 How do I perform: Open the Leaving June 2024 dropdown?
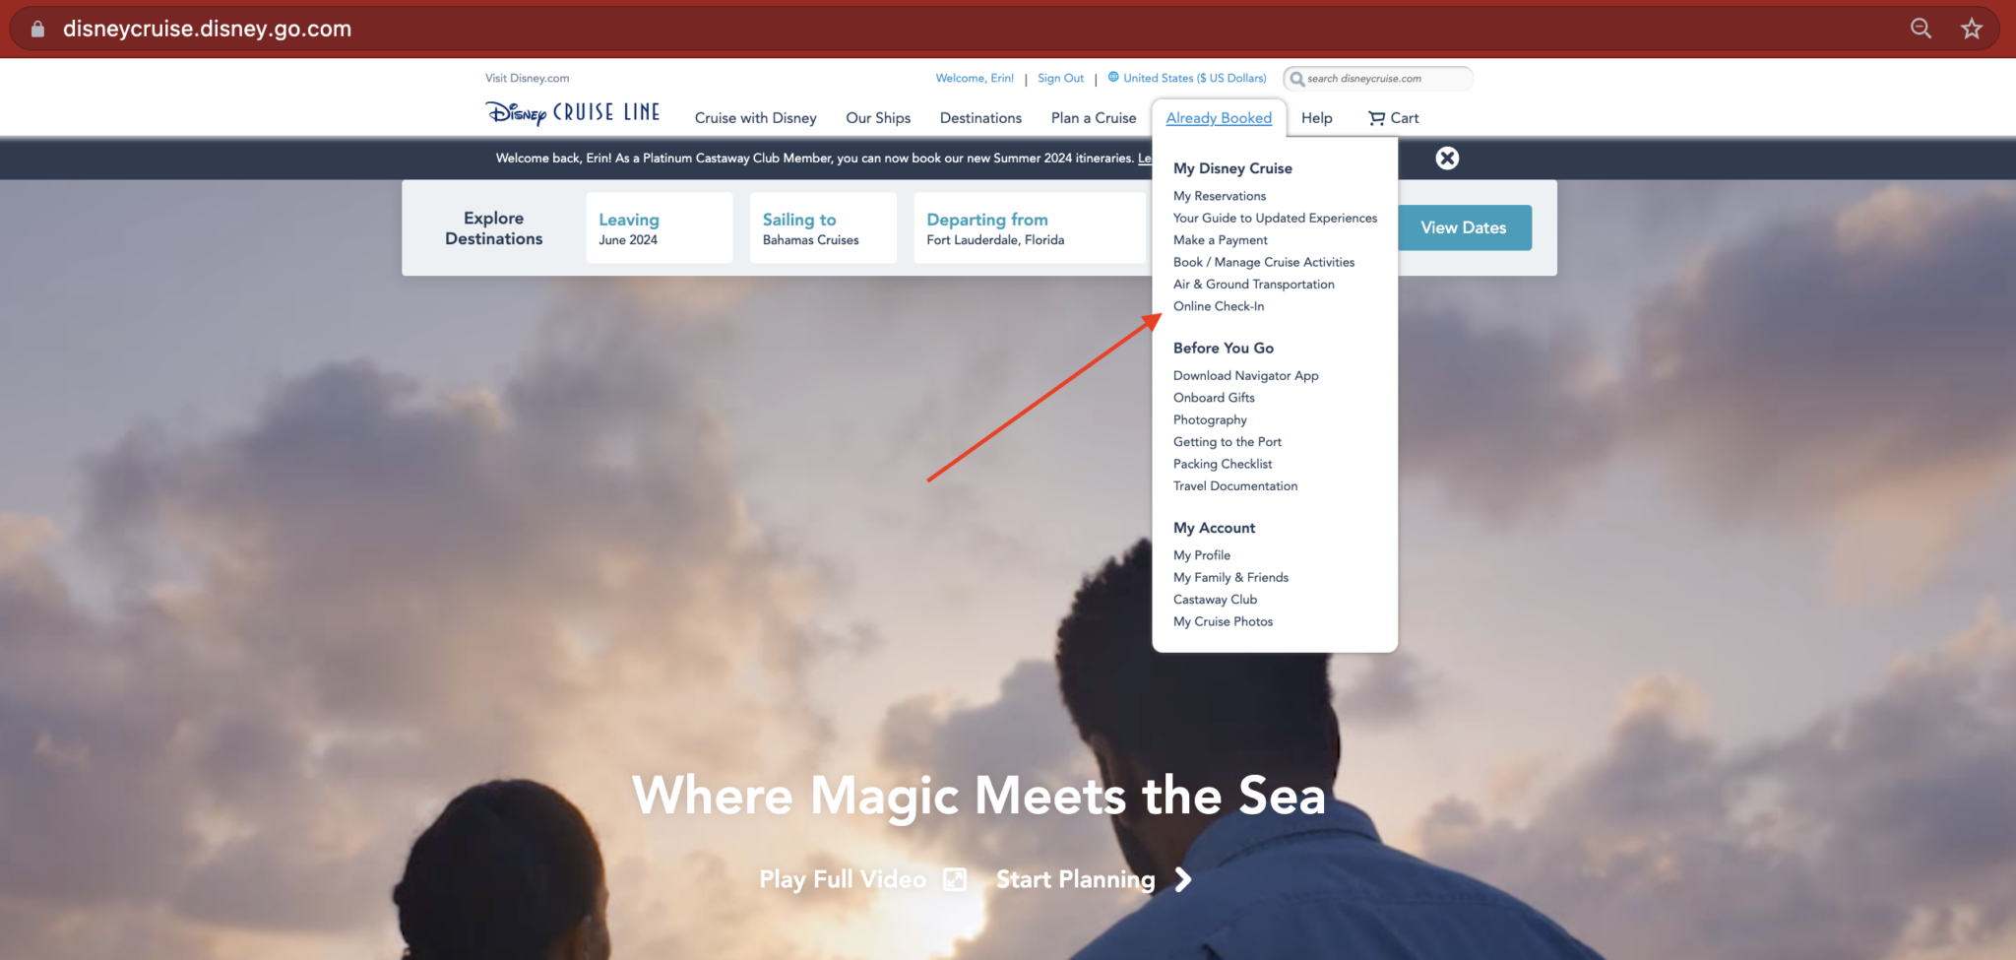[659, 227]
